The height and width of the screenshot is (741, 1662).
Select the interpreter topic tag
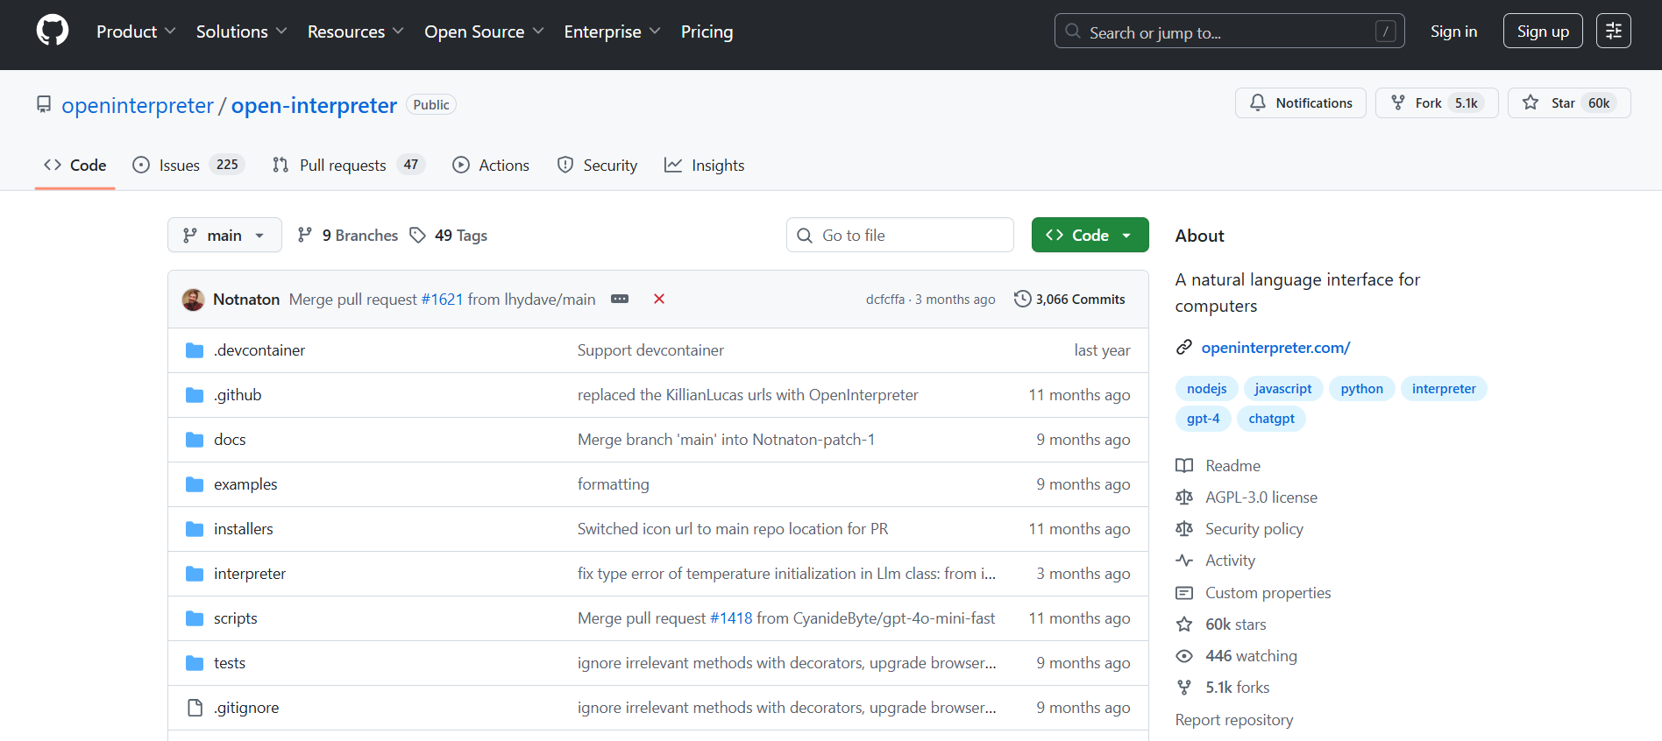[x=1444, y=389]
